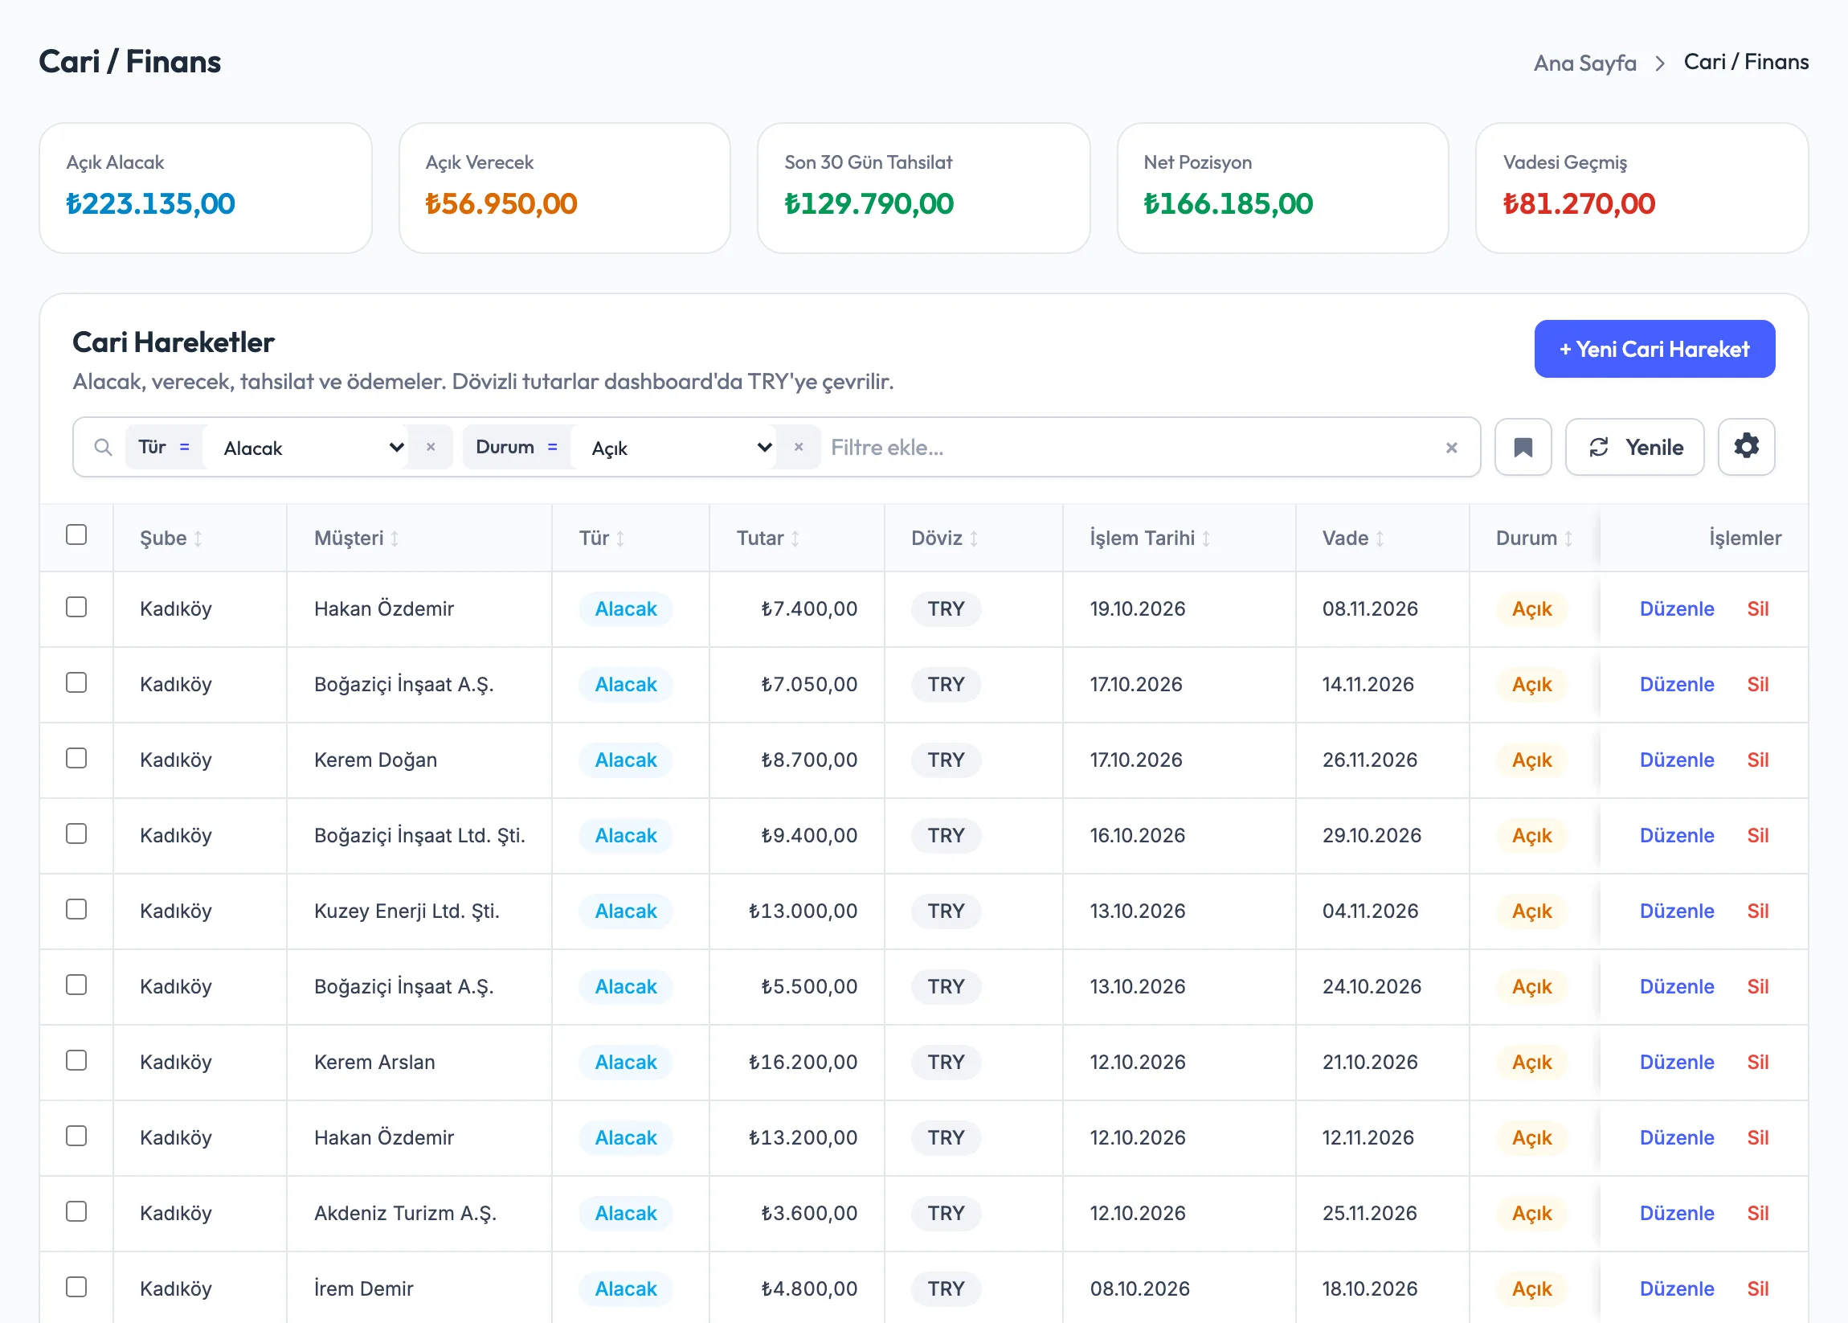The image size is (1848, 1323).
Task: Toggle the select-all header checkbox
Action: click(x=76, y=535)
